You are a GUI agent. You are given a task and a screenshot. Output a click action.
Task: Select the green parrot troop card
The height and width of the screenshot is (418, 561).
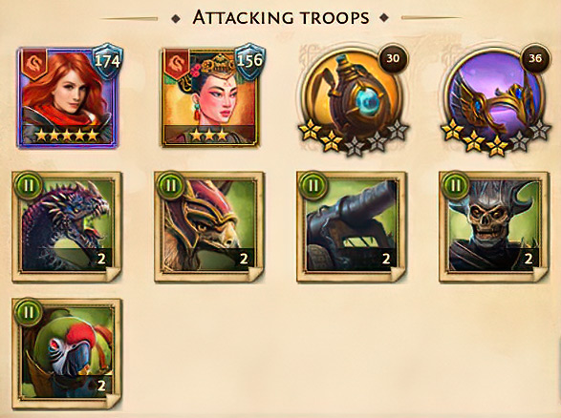click(67, 354)
